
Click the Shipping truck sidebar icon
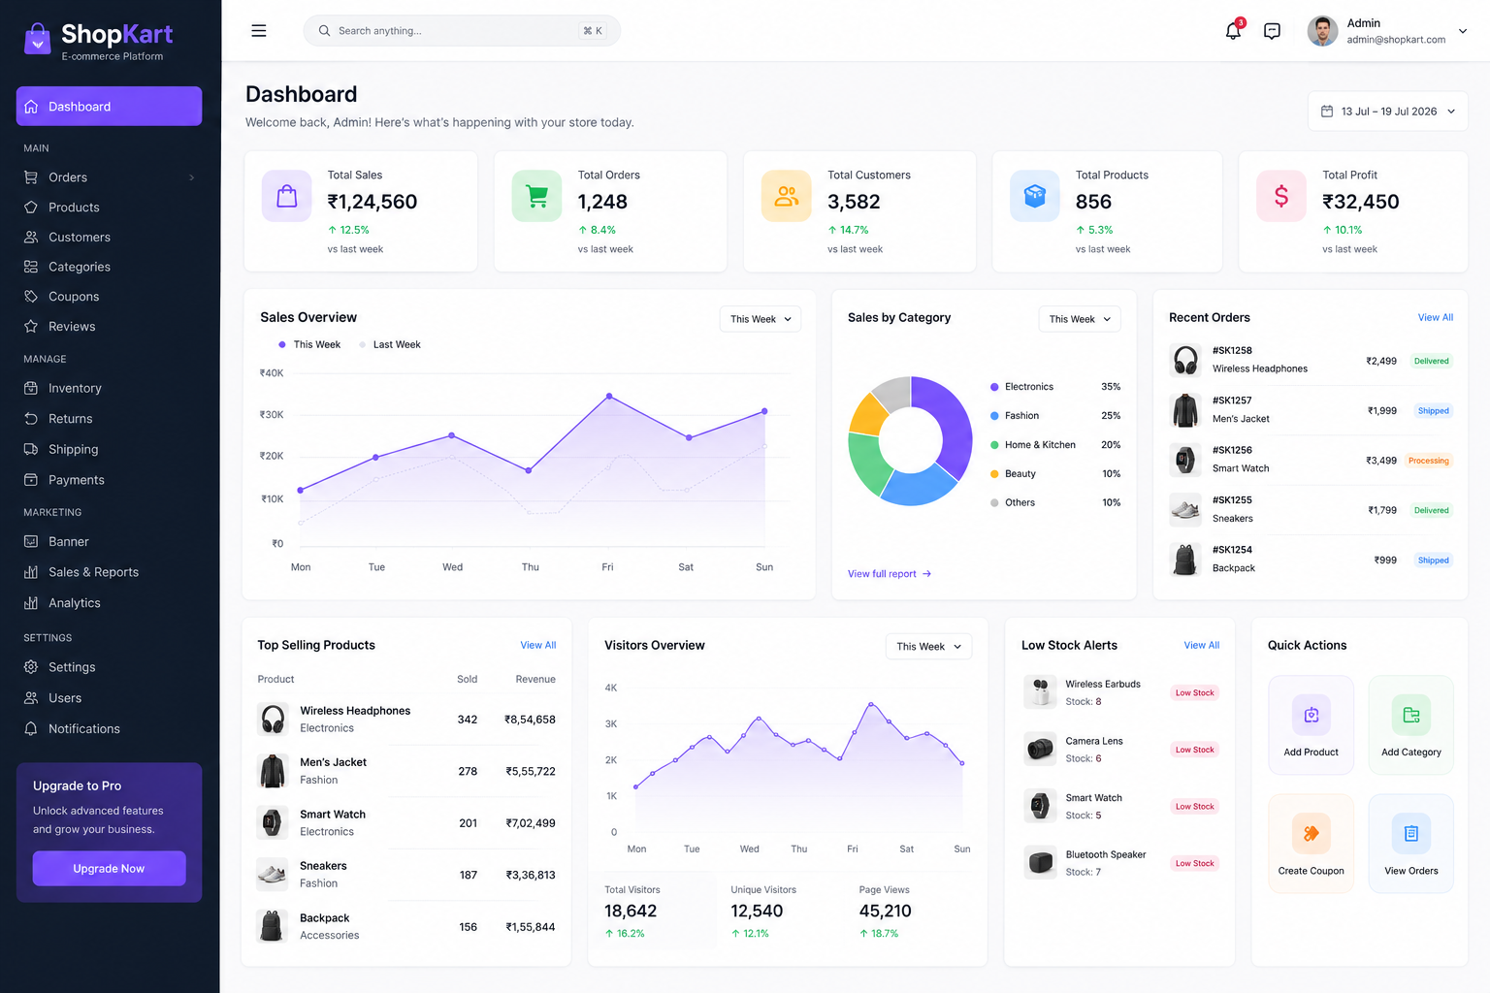coord(31,449)
